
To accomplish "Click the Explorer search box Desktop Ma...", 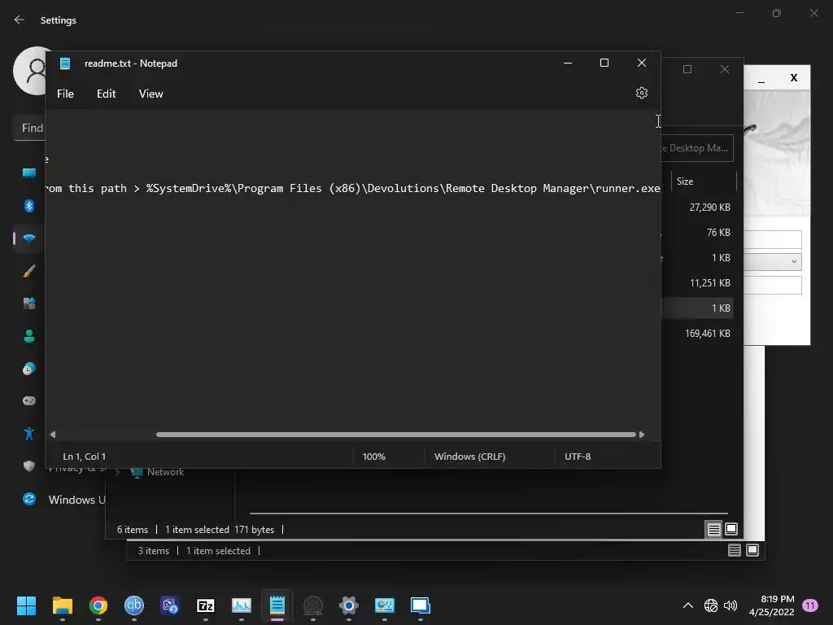I will coord(697,148).
